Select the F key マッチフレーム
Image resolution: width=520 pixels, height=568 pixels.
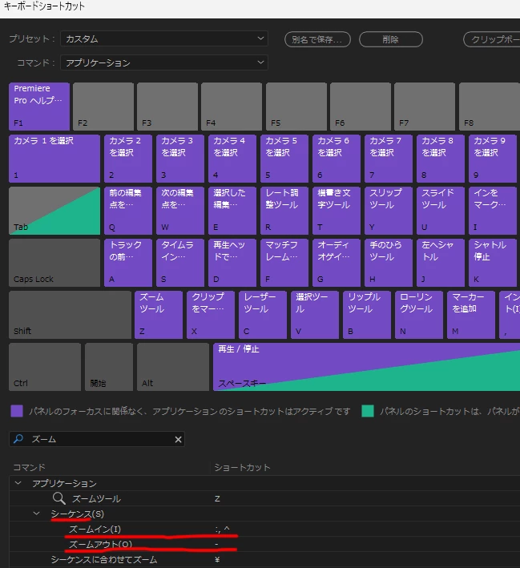click(x=284, y=263)
